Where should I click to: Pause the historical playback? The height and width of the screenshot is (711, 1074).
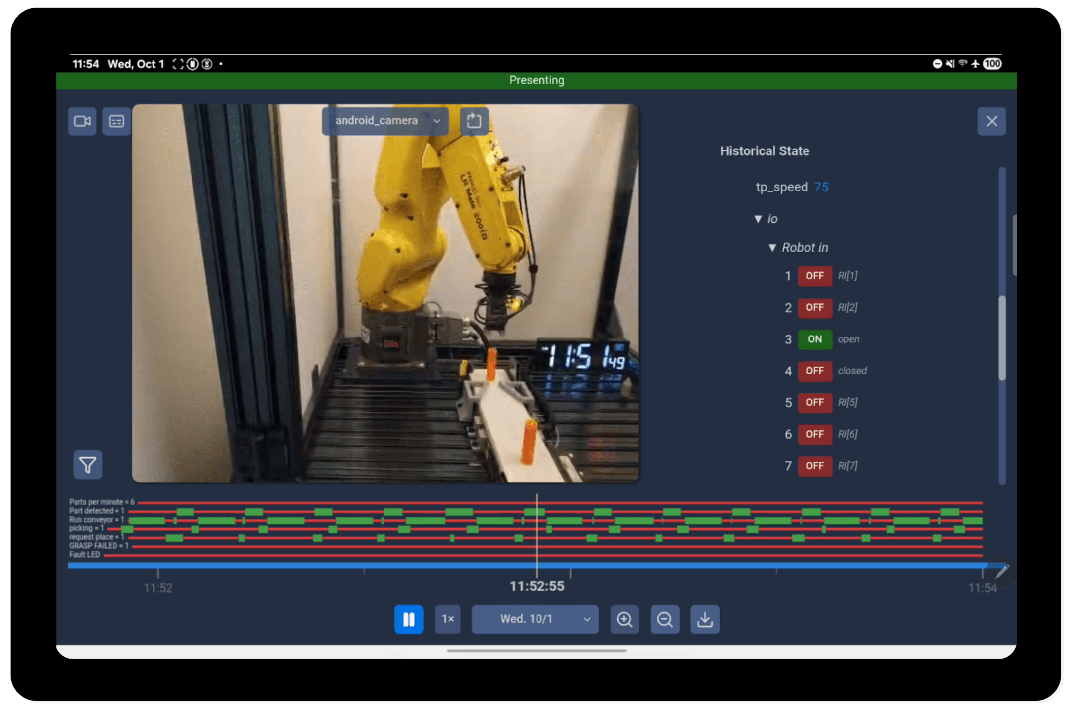click(x=409, y=619)
